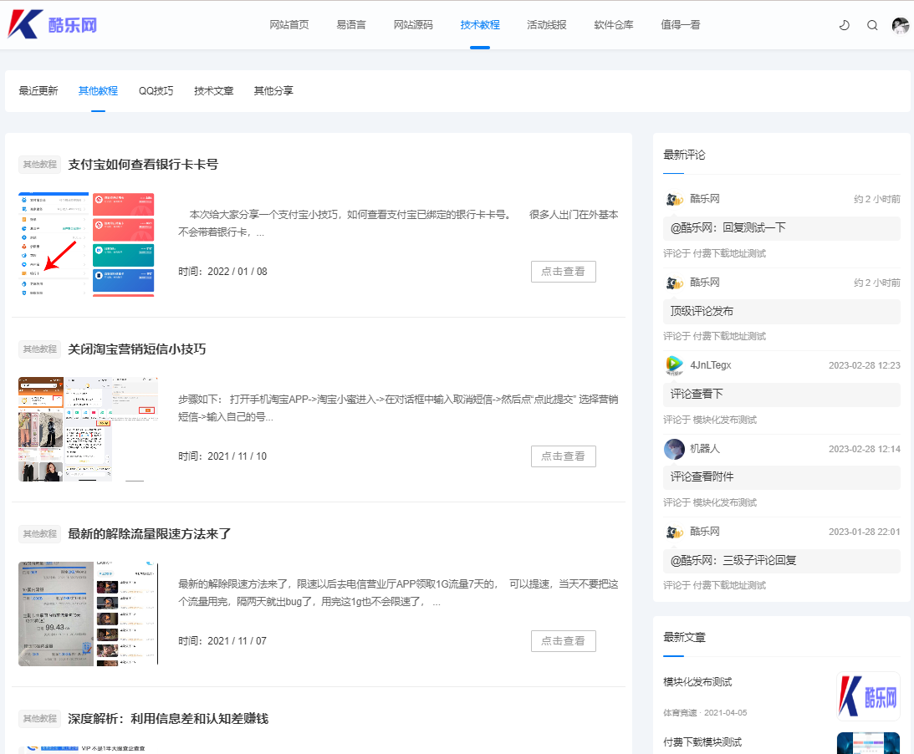Click avatar of 酷乐网 on 三级子评论回复 comment
Image resolution: width=914 pixels, height=754 pixels.
coord(674,532)
